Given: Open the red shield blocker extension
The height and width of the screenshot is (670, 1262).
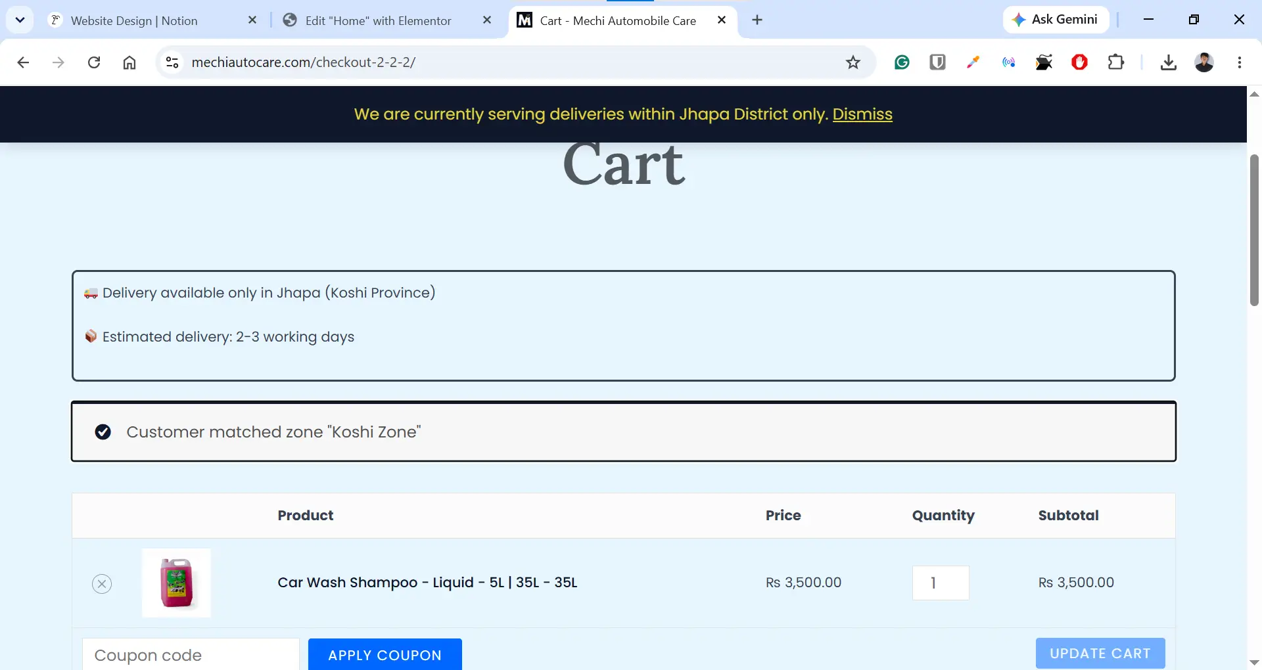Looking at the screenshot, I should point(1079,62).
